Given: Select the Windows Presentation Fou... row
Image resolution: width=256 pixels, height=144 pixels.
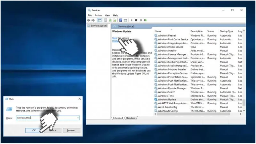Looking at the screenshot, I should pyautogui.click(x=198, y=77).
